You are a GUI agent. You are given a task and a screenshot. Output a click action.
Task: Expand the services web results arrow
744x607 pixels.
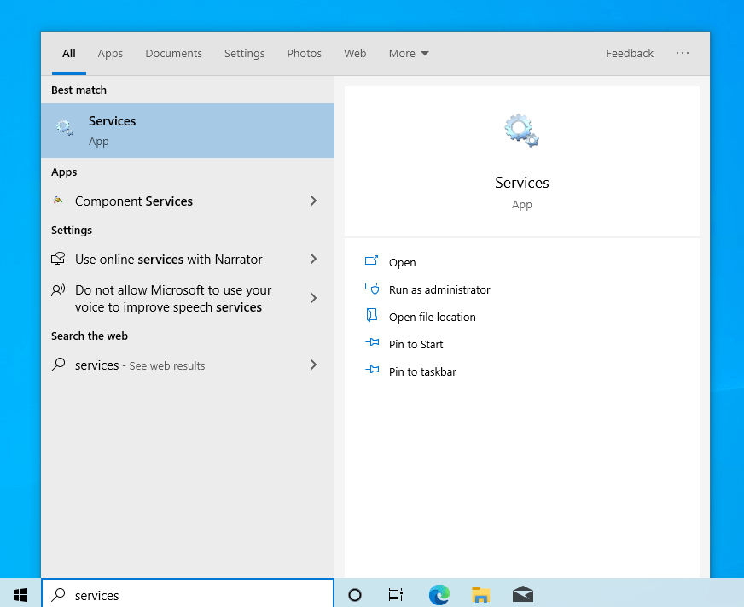pos(313,365)
